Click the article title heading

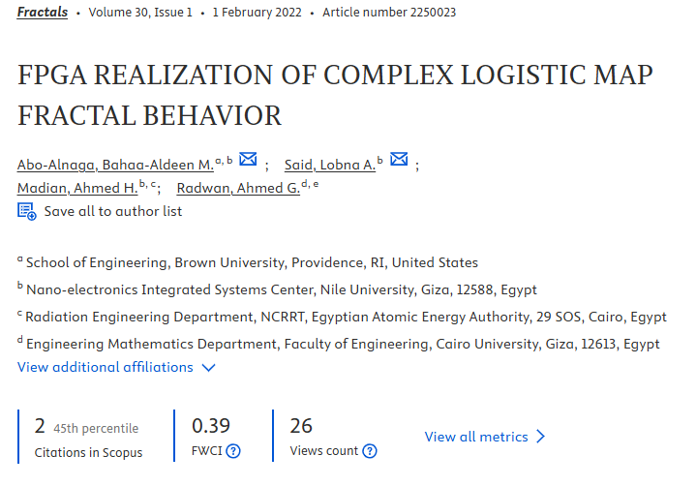(335, 95)
